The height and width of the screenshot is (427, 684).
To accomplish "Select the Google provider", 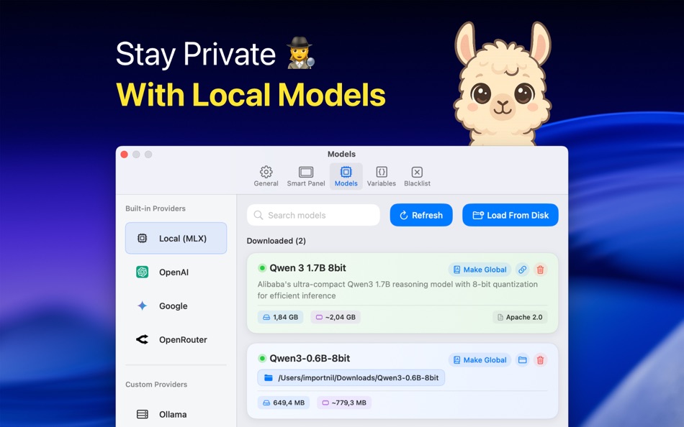I will tap(176, 306).
